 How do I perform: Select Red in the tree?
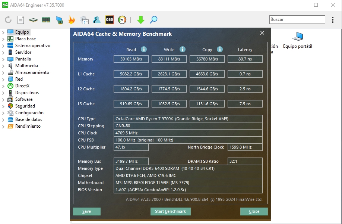tap(19, 79)
